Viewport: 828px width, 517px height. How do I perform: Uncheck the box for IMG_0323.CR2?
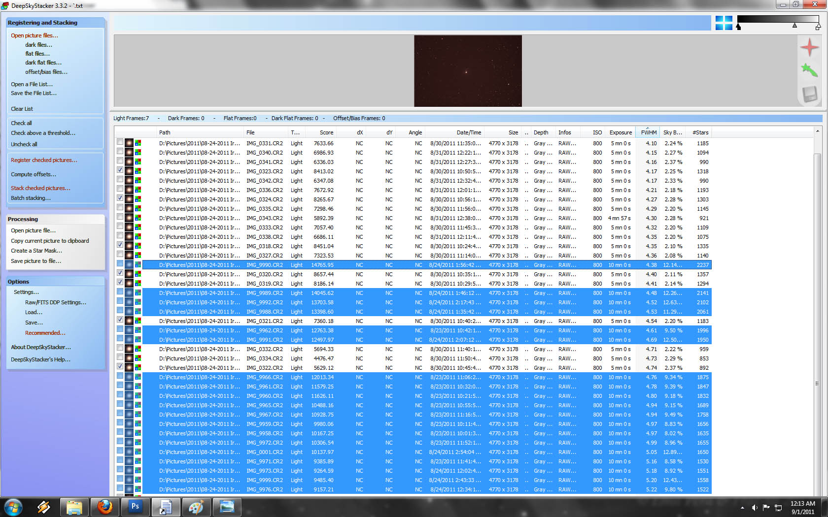tap(120, 170)
